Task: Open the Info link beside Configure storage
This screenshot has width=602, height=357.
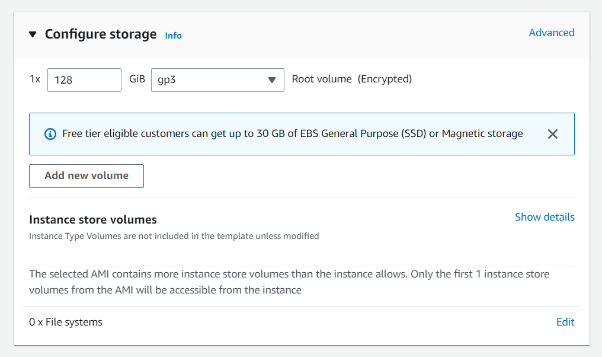Action: coord(173,36)
